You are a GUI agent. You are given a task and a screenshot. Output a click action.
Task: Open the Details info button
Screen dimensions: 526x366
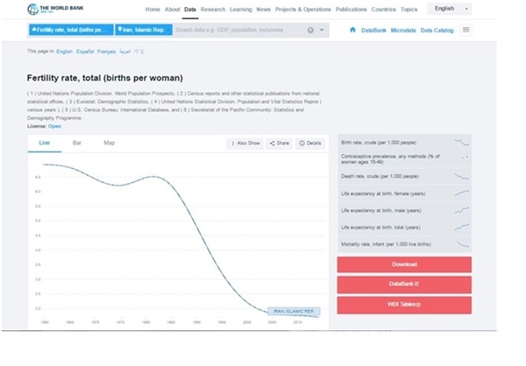[x=310, y=143]
